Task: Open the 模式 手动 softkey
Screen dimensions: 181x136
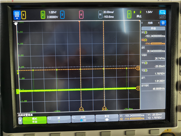Action: [34, 120]
